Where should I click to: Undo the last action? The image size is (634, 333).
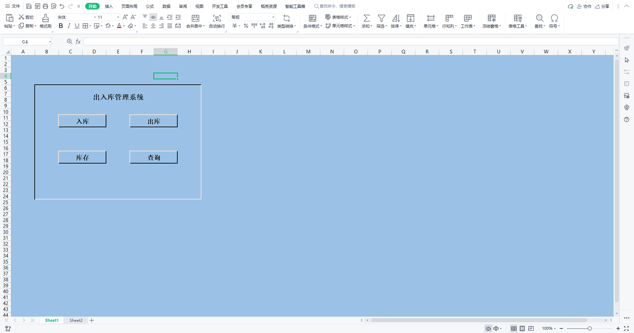click(x=62, y=6)
